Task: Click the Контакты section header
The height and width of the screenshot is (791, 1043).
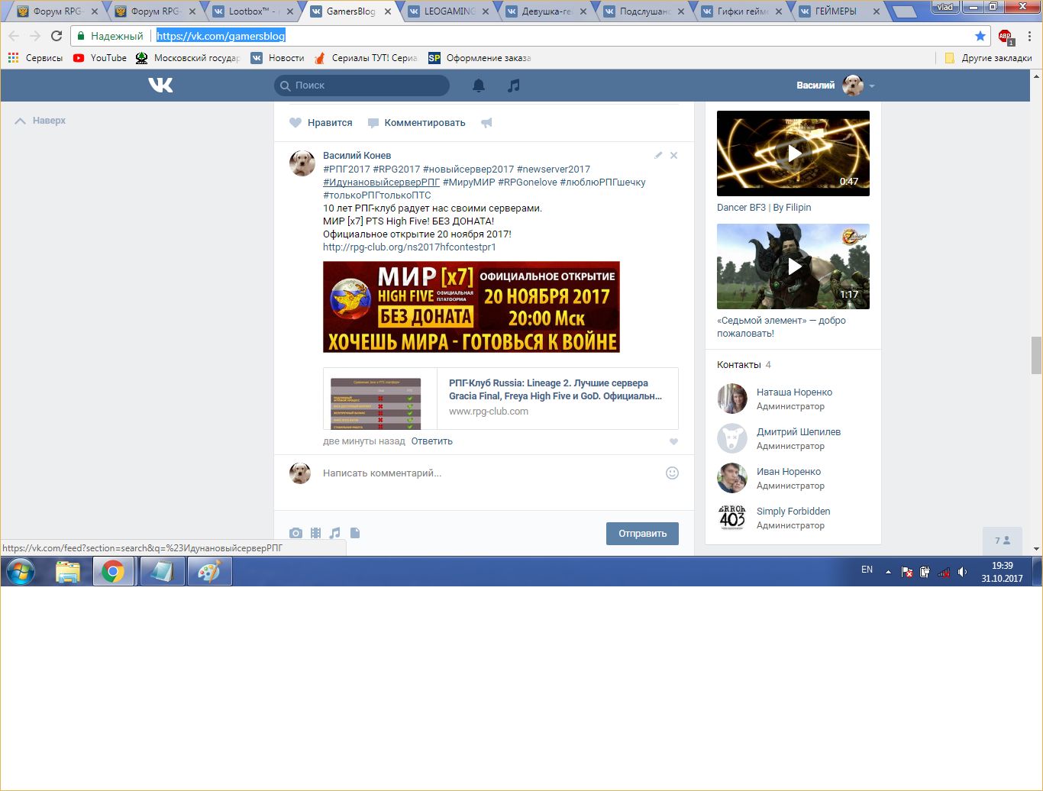Action: pos(739,365)
